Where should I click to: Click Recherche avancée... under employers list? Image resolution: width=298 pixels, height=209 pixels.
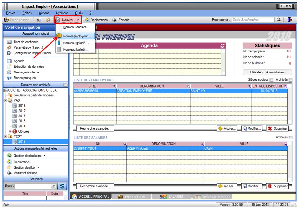coord(95,129)
